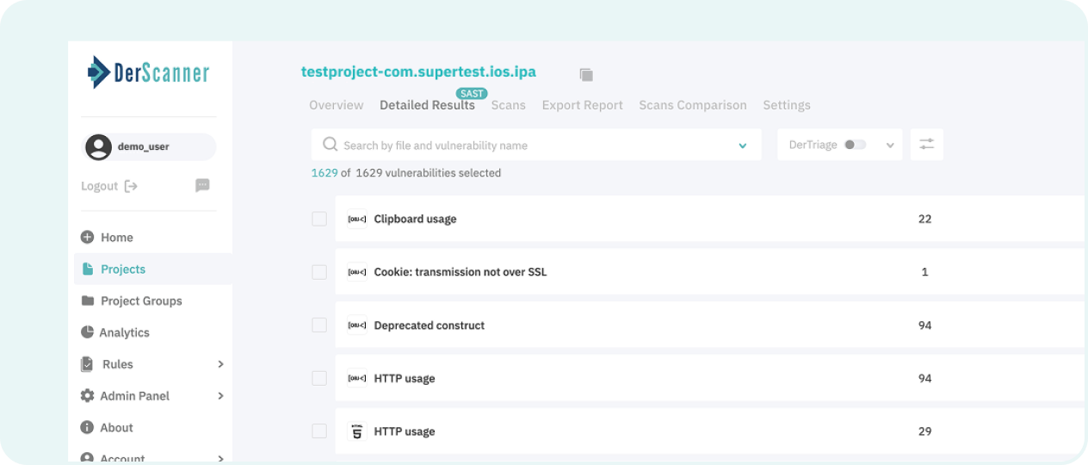Open the Detailed Results tab
Screen dimensions: 1088x465
(x=427, y=105)
